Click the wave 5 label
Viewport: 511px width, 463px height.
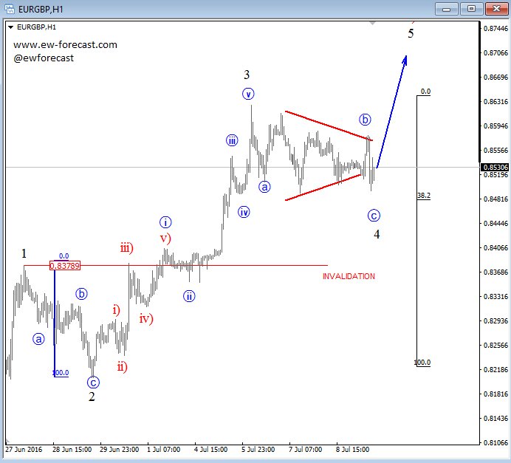[x=411, y=33]
